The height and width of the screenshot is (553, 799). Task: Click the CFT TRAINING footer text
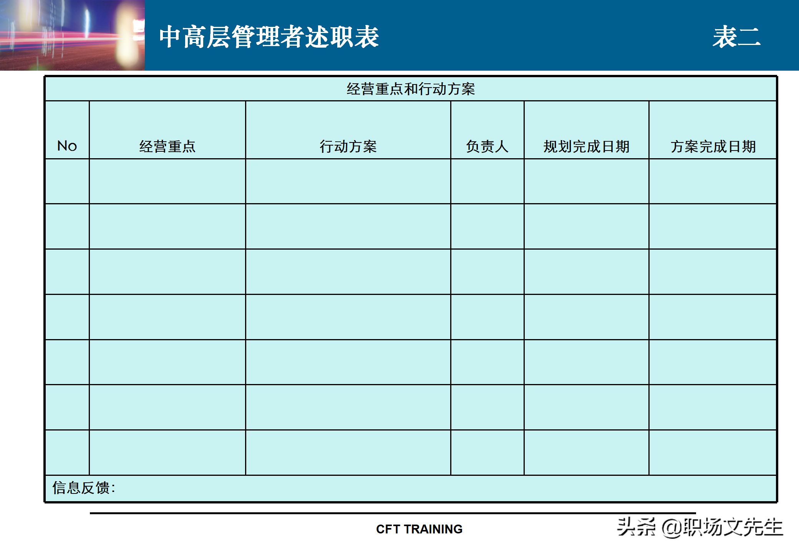[419, 529]
